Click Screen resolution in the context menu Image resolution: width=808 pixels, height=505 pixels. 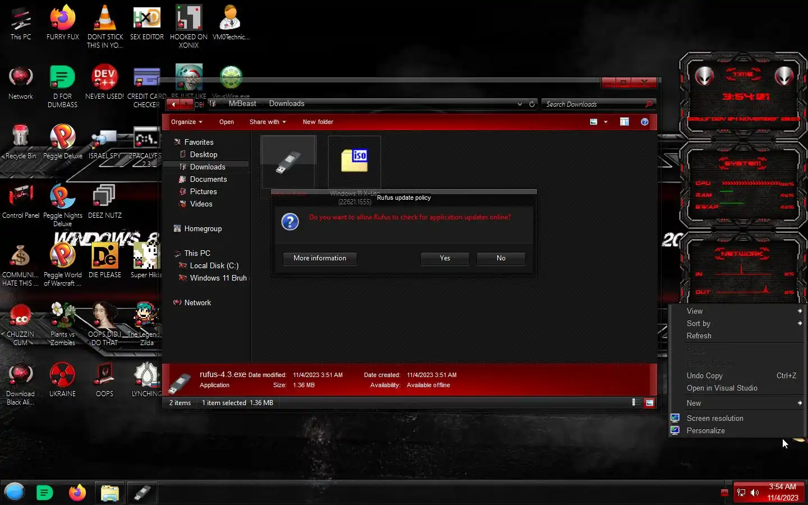tap(737, 419)
